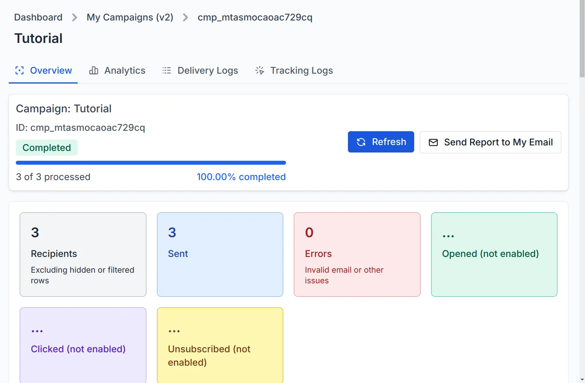Open My Campaigns (v2) breadcrumb link

[x=130, y=17]
